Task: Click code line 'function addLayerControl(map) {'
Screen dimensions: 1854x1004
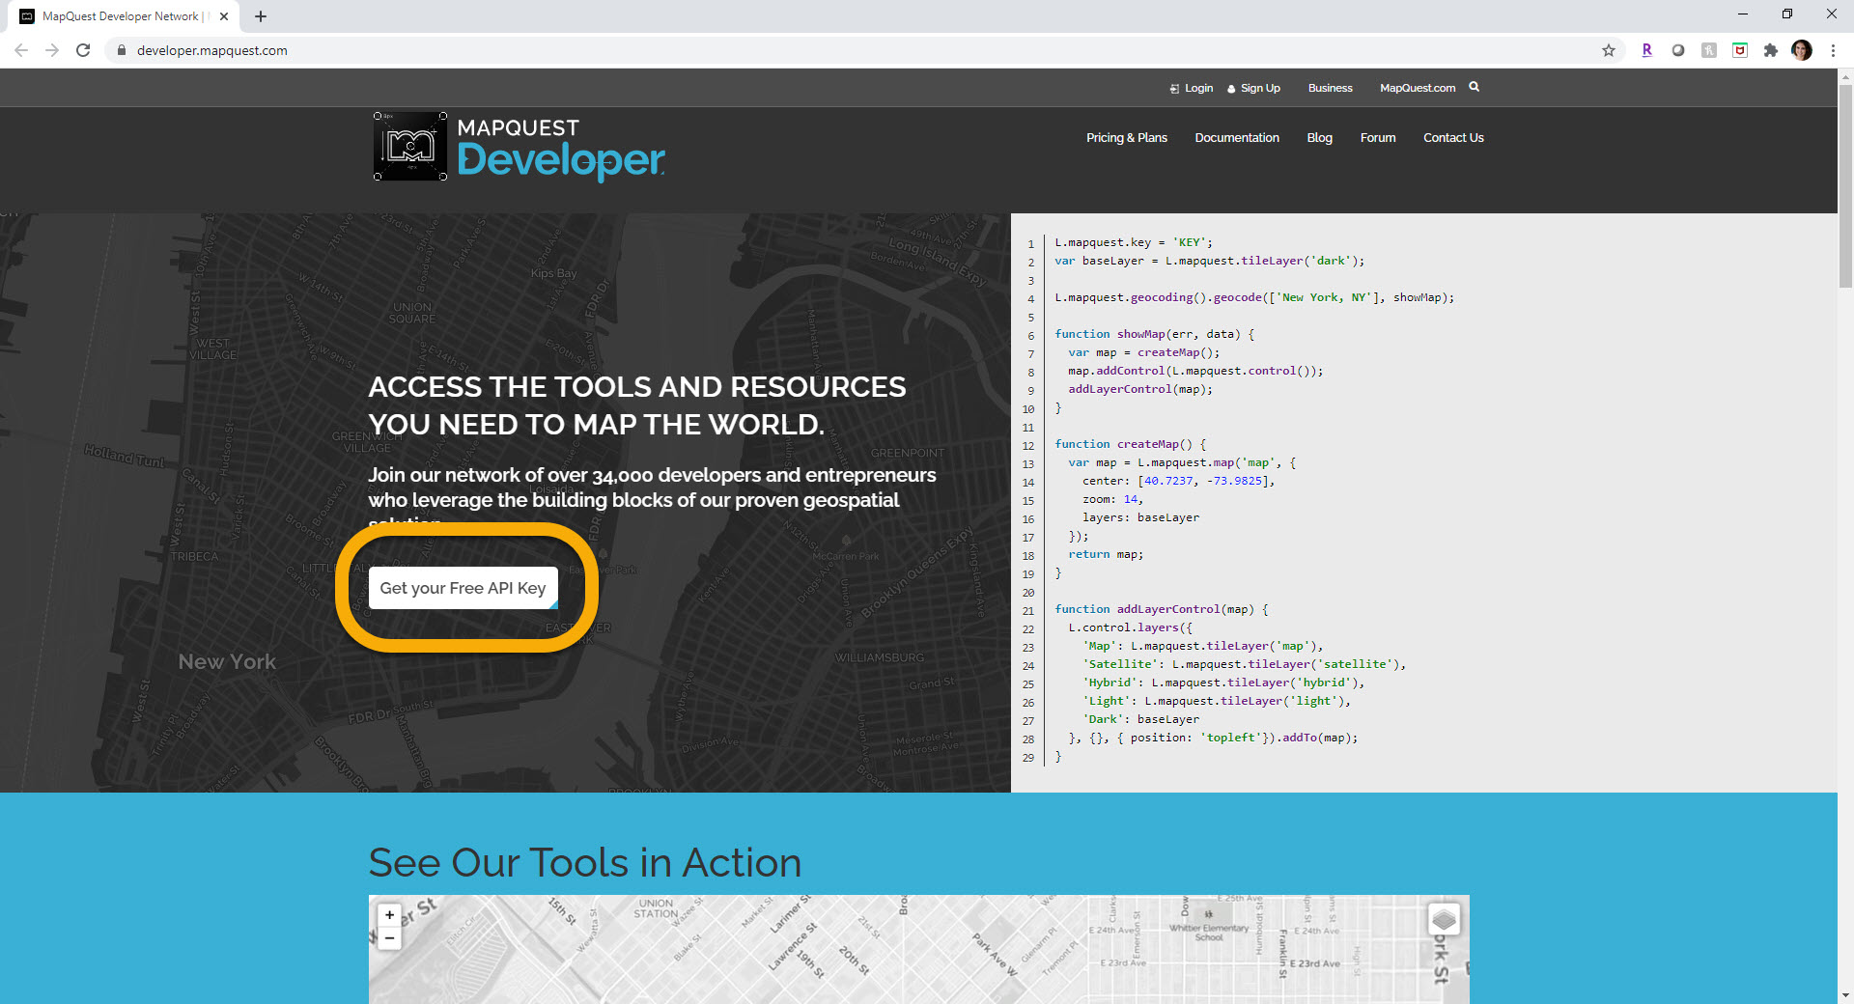Action: [1162, 609]
